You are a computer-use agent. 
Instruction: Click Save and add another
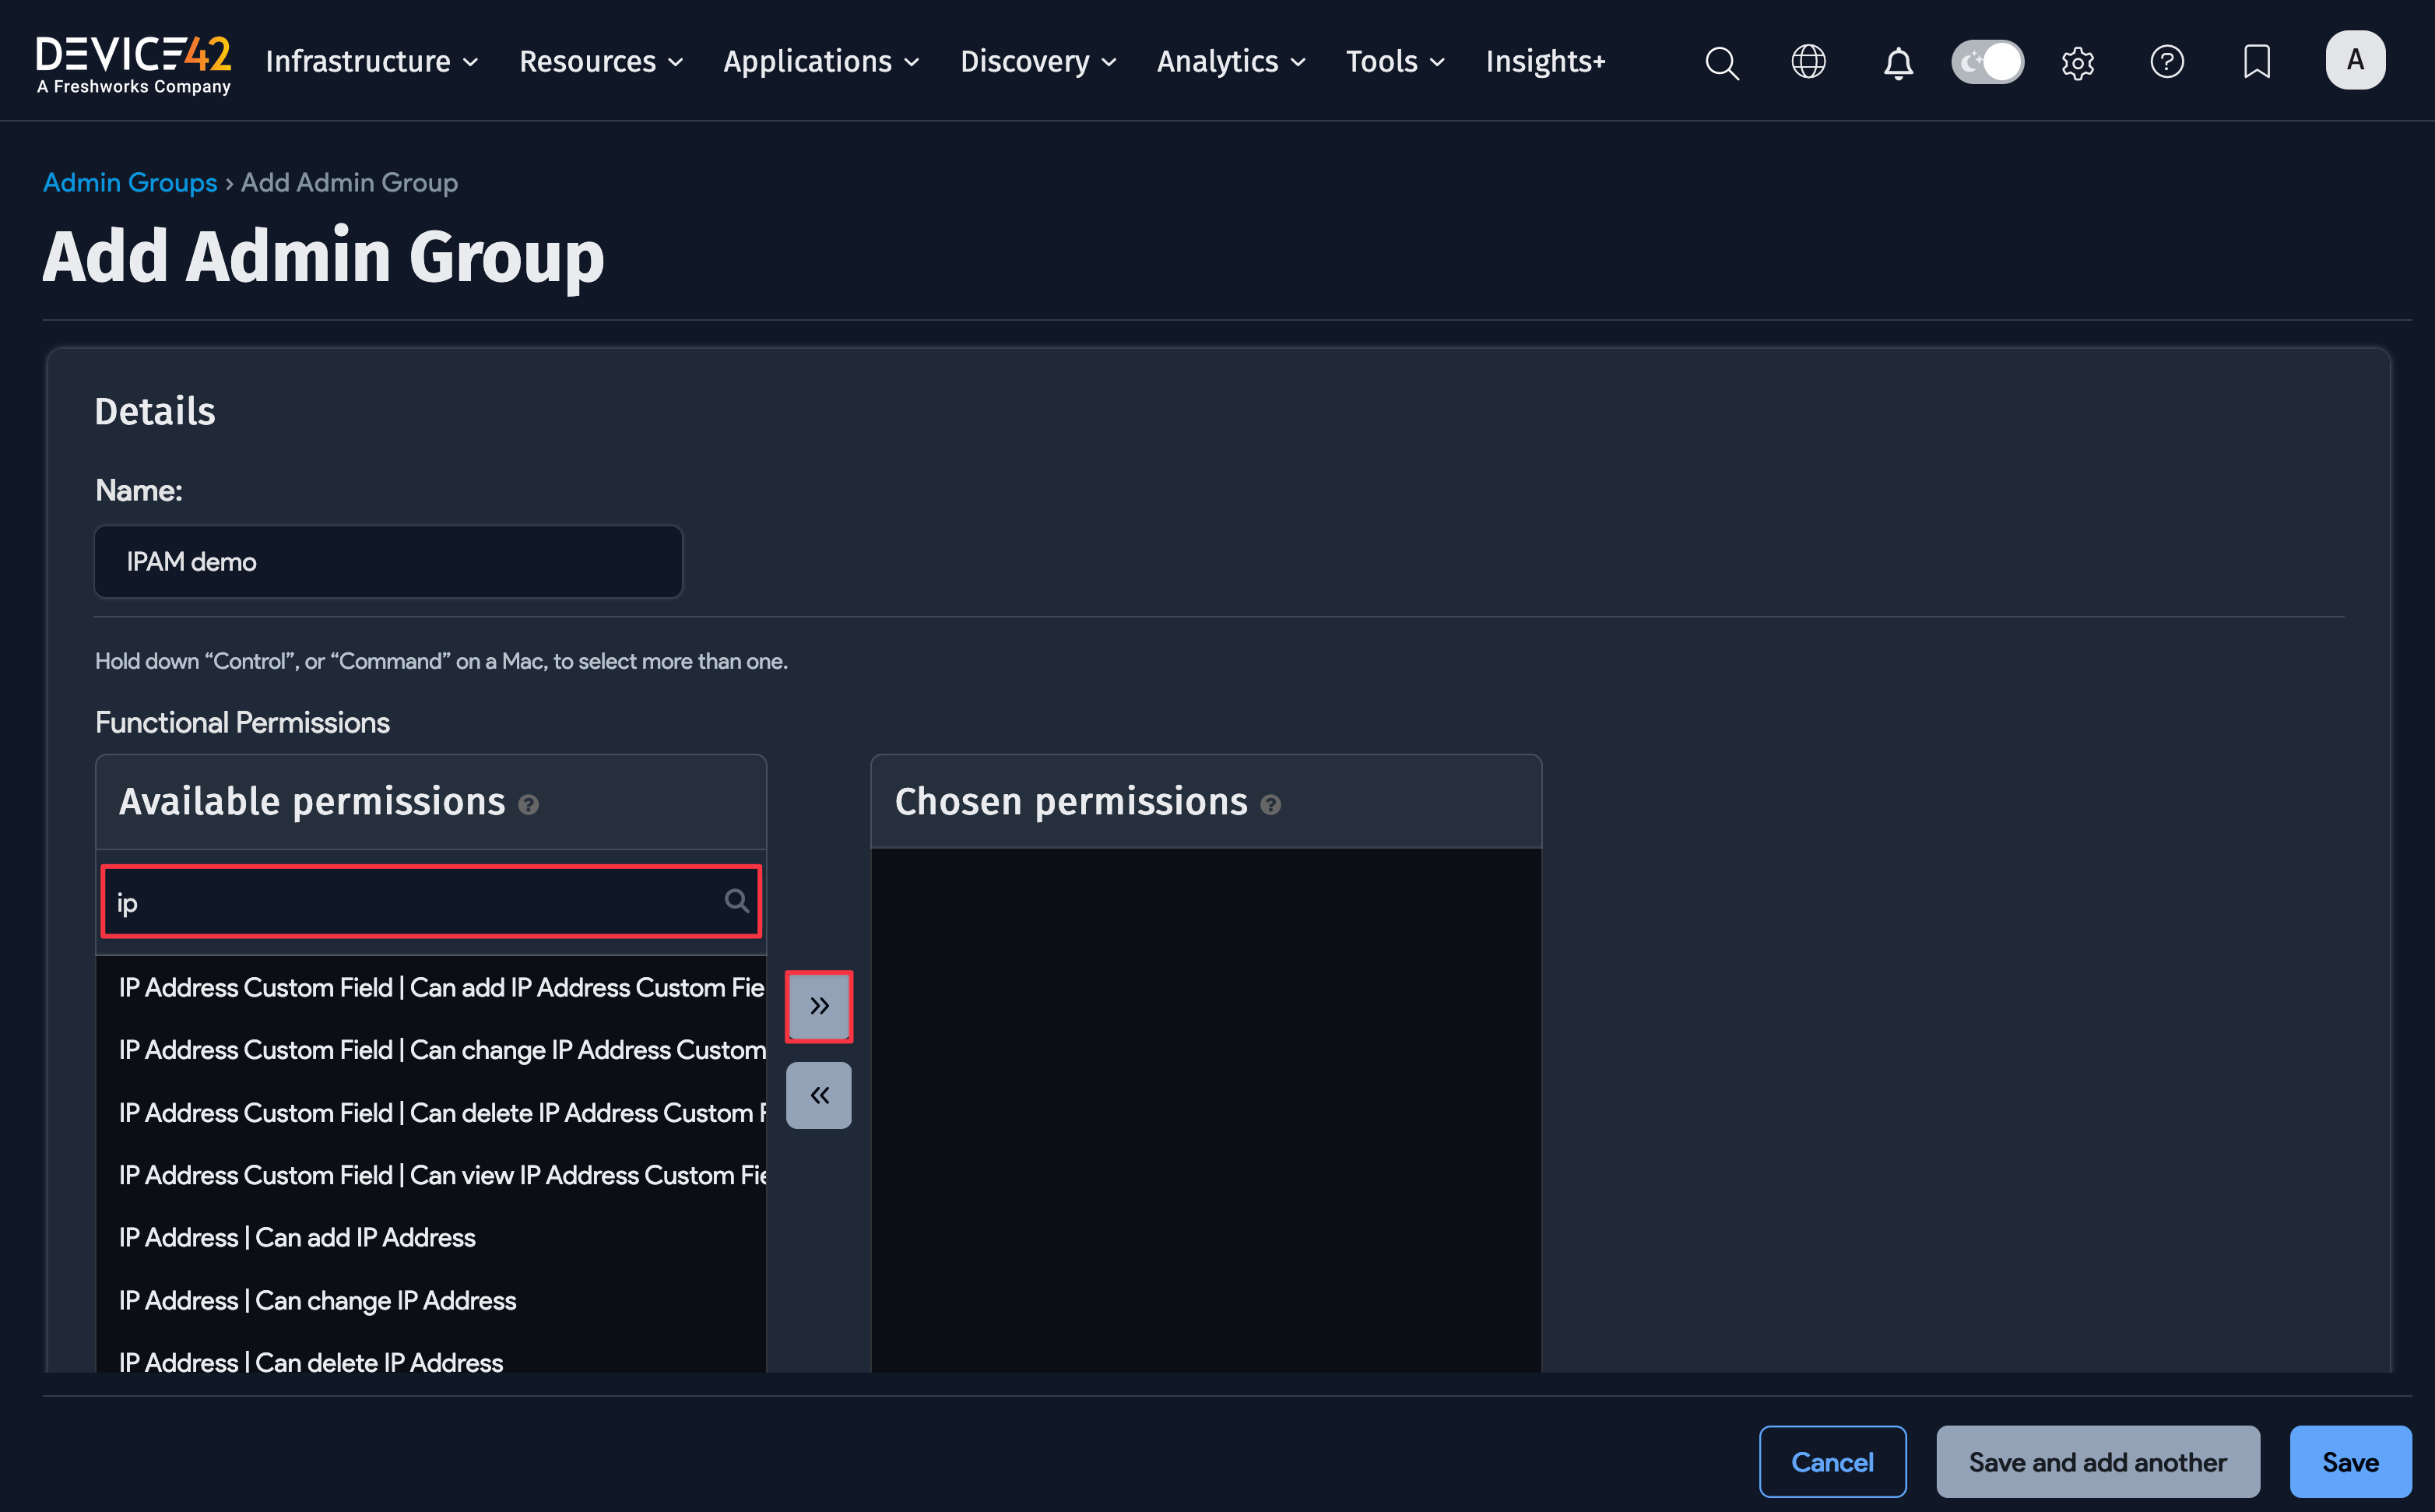tap(2097, 1461)
